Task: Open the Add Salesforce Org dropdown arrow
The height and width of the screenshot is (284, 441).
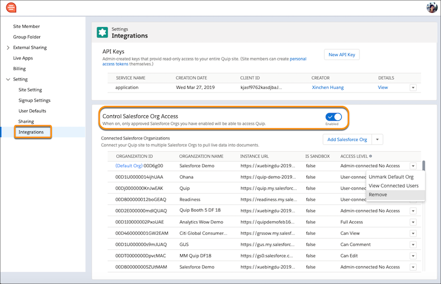Action: click(x=377, y=140)
